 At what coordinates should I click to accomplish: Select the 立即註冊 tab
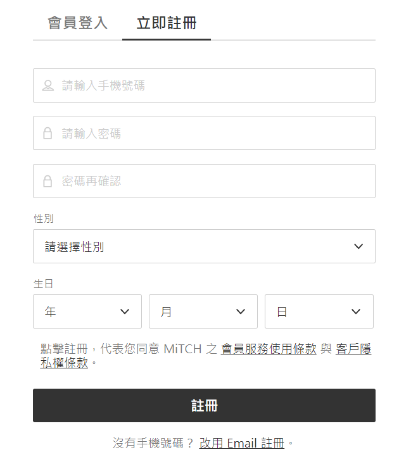[167, 23]
